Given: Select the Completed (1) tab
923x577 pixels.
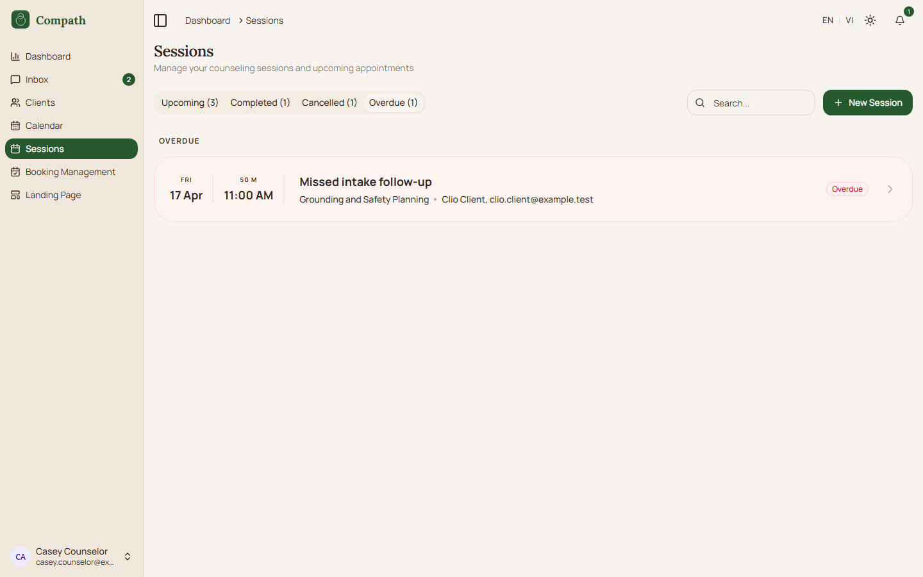Looking at the screenshot, I should coord(260,103).
